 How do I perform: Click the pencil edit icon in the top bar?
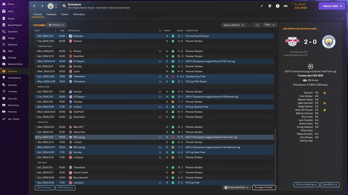tap(262, 6)
